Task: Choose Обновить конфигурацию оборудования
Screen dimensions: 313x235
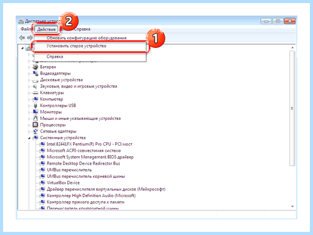Action: click(87, 38)
